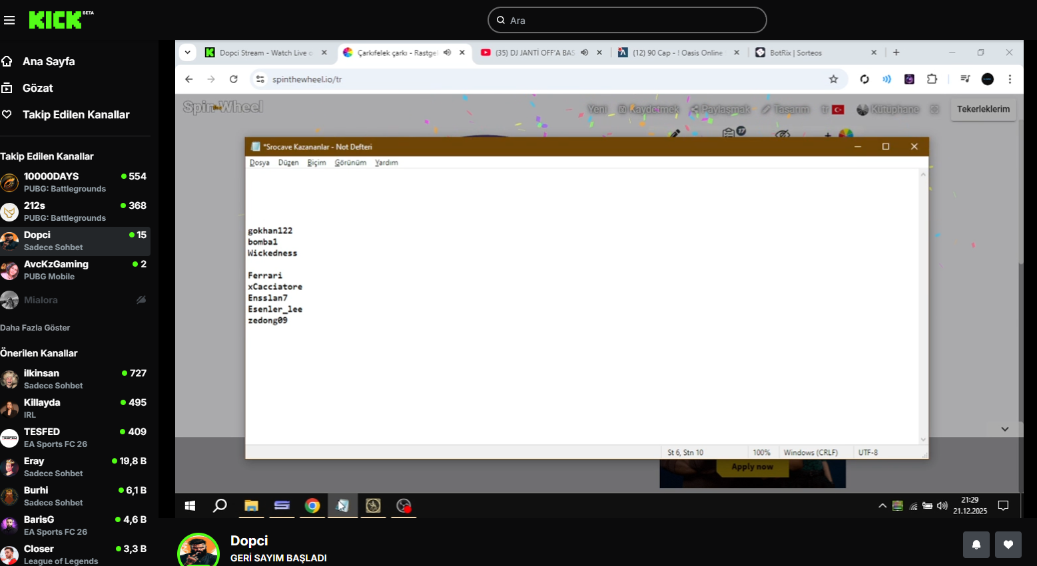The width and height of the screenshot is (1037, 566).
Task: Mute the YouTube tab audio
Action: (584, 53)
